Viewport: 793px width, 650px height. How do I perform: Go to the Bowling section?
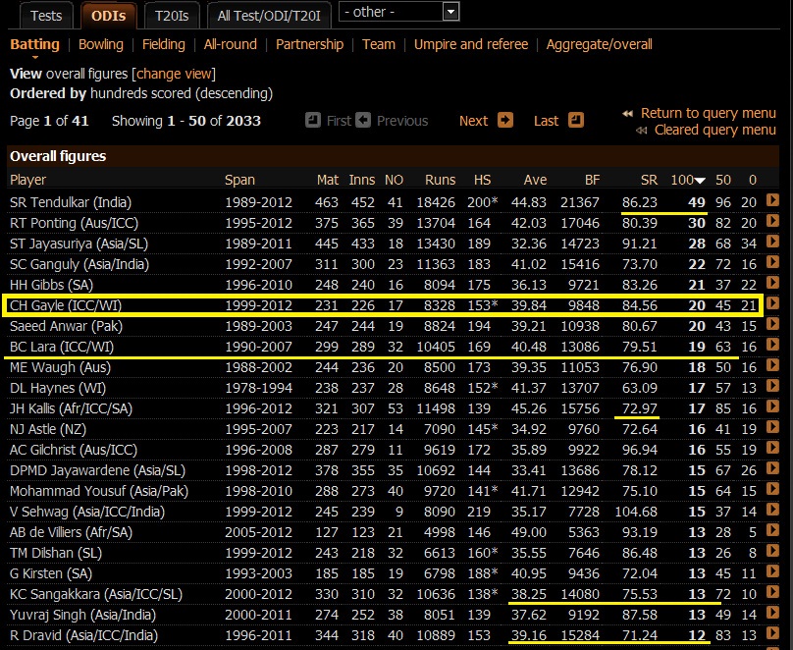click(x=101, y=44)
